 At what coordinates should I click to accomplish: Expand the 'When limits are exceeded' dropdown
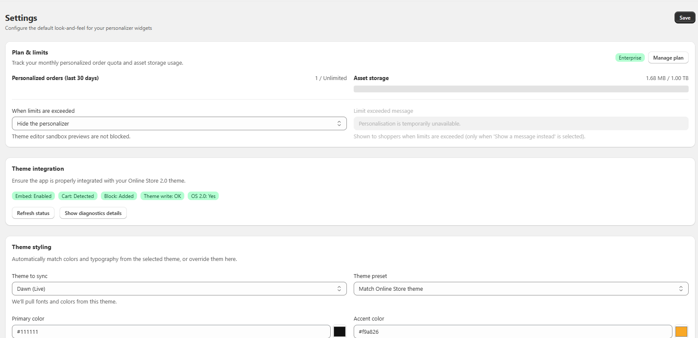pyautogui.click(x=179, y=123)
